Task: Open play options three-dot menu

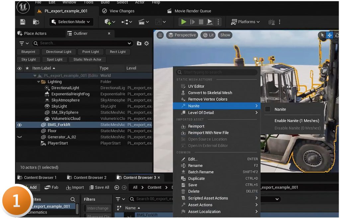Action: (x=218, y=22)
